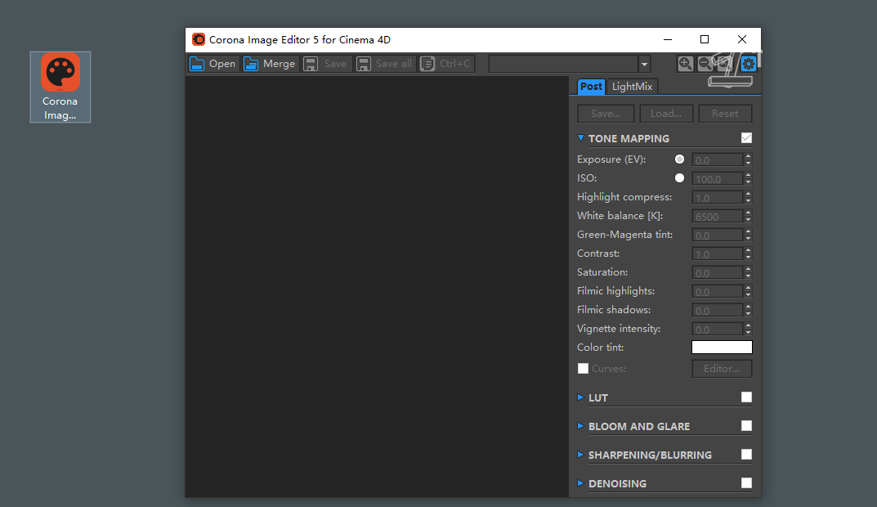The image size is (877, 507).
Task: Open Corona Image Editor desktop shortcut
Action: (x=60, y=86)
